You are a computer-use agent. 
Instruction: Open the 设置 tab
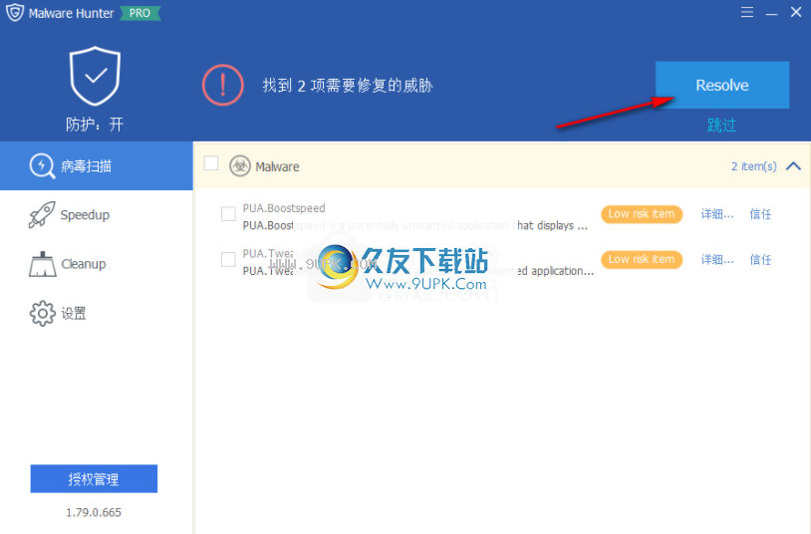click(x=97, y=313)
